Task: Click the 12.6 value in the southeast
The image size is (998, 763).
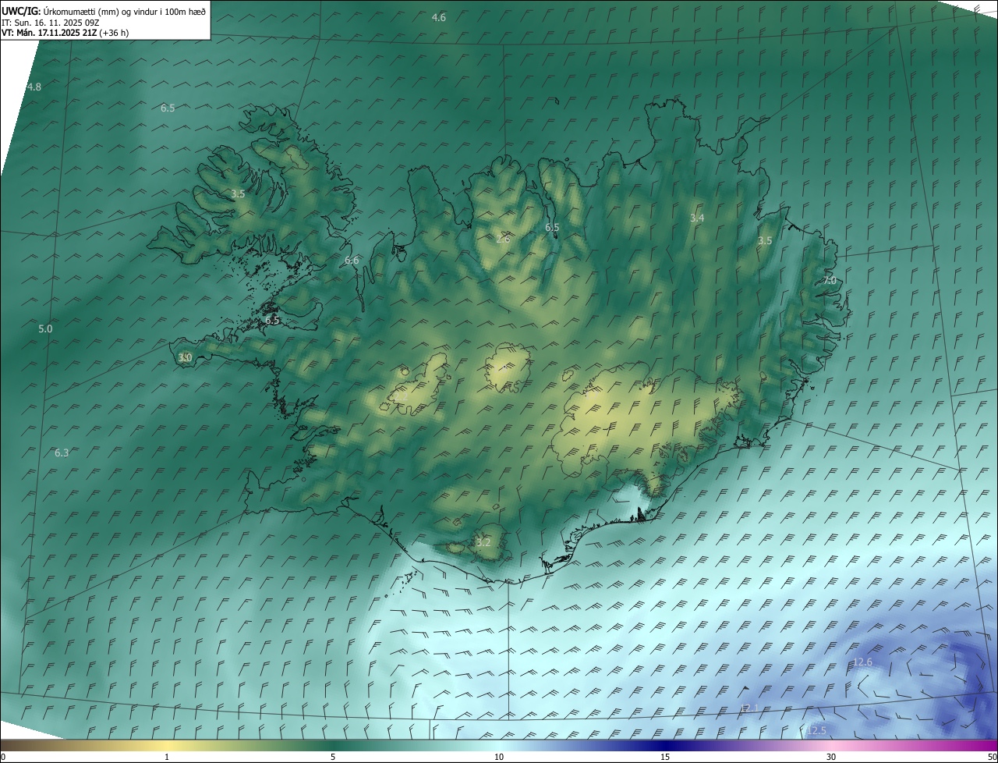Action: coord(862,662)
